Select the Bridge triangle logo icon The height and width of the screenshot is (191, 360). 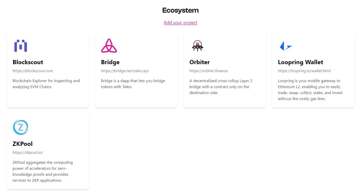coord(109,45)
